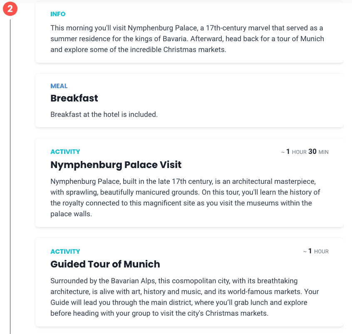Click the tilde before 1 hour

click(x=305, y=252)
